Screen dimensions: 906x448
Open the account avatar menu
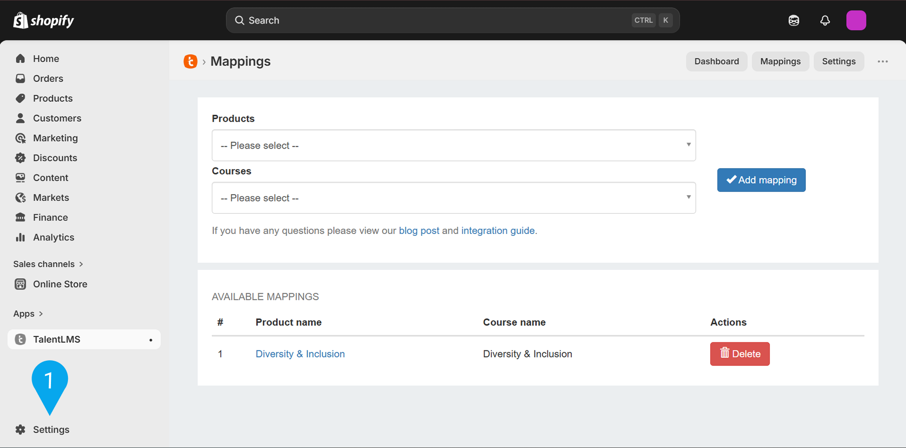pyautogui.click(x=856, y=20)
